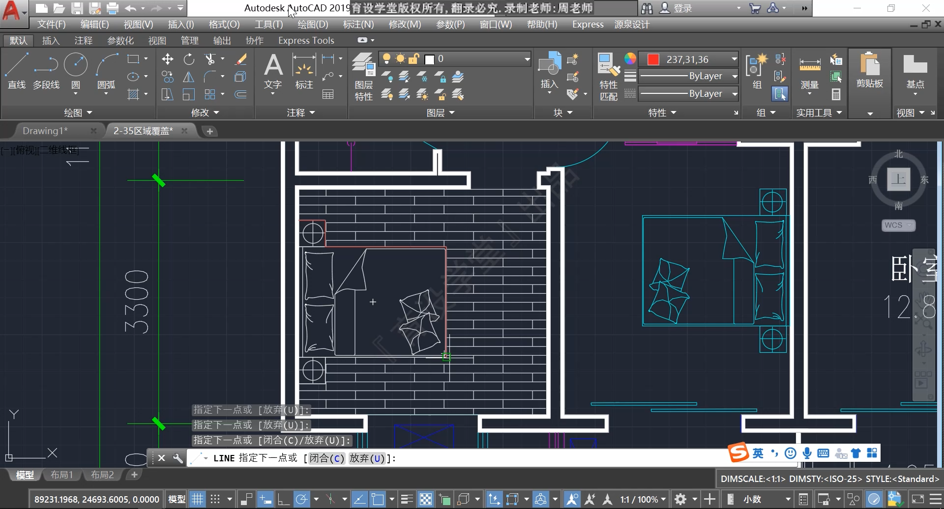Expand the Layers (图层) panel
The width and height of the screenshot is (944, 509).
[441, 113]
